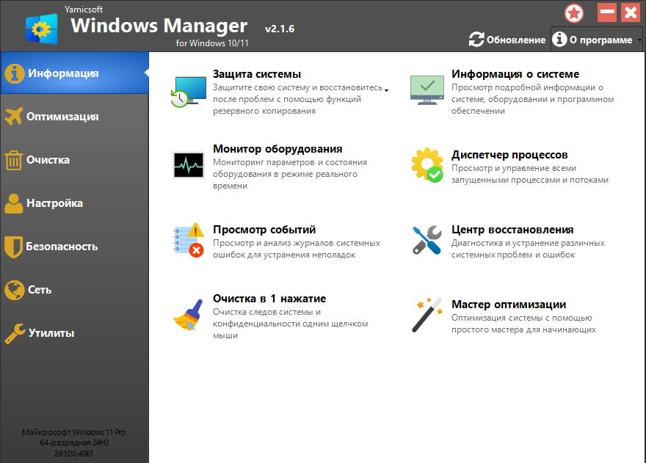Click the Майкрософт Windows 11 Pro text

click(x=73, y=432)
